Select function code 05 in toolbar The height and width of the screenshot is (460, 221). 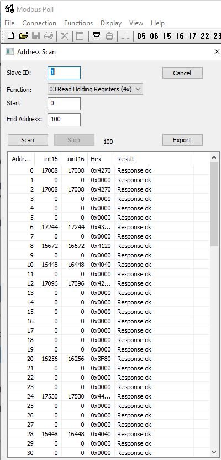141,36
